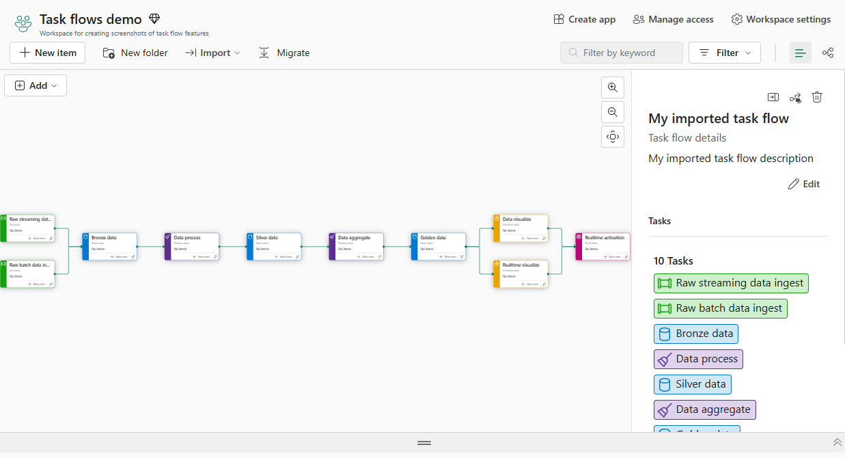
Task: Toggle the list view in the toolbar
Action: pyautogui.click(x=800, y=52)
